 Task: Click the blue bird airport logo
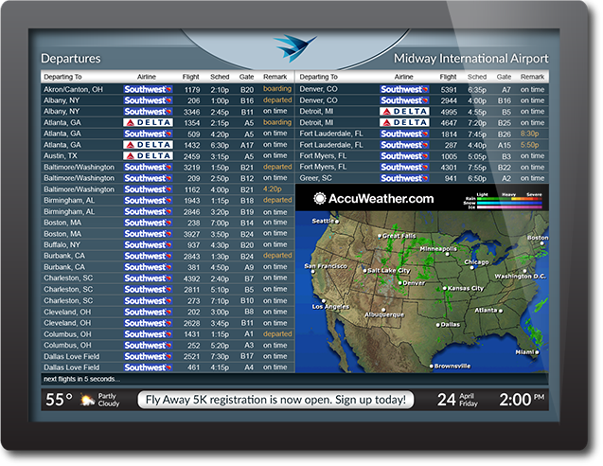295,47
